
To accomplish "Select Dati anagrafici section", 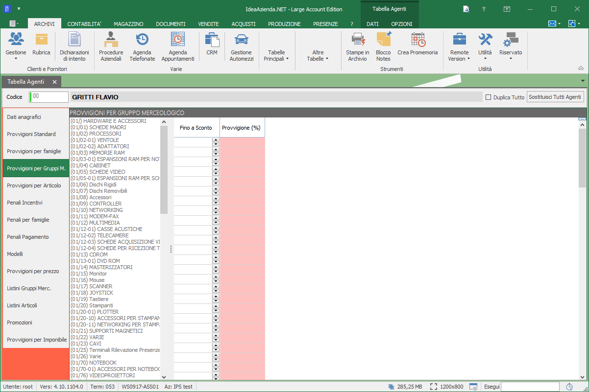I will click(36, 117).
